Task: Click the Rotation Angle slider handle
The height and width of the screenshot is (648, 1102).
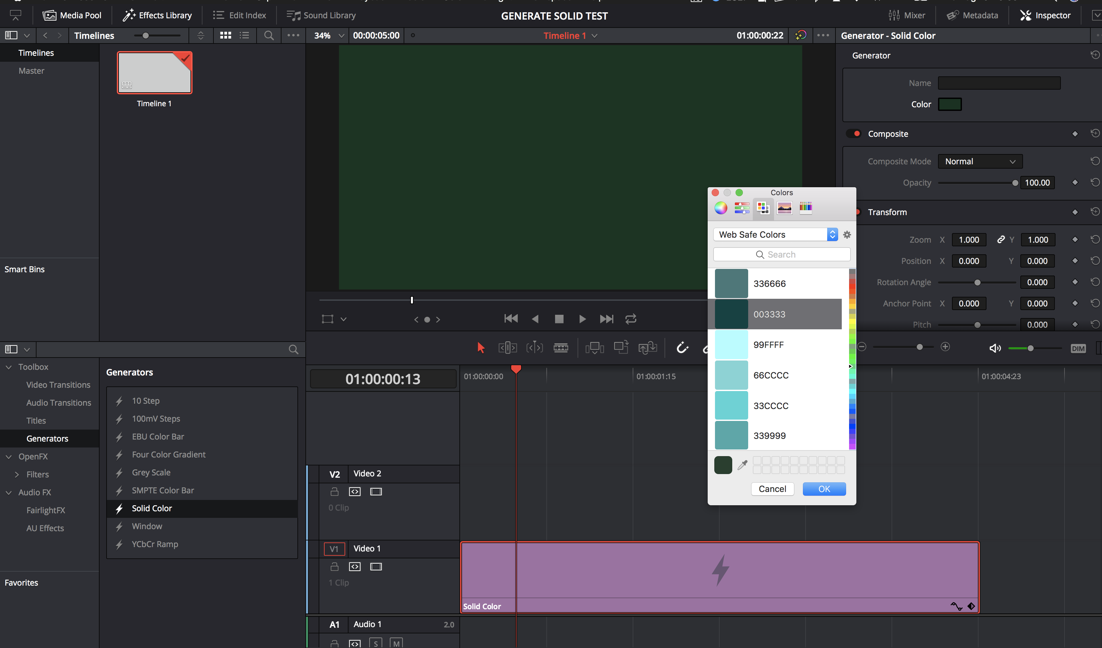Action: click(x=977, y=283)
